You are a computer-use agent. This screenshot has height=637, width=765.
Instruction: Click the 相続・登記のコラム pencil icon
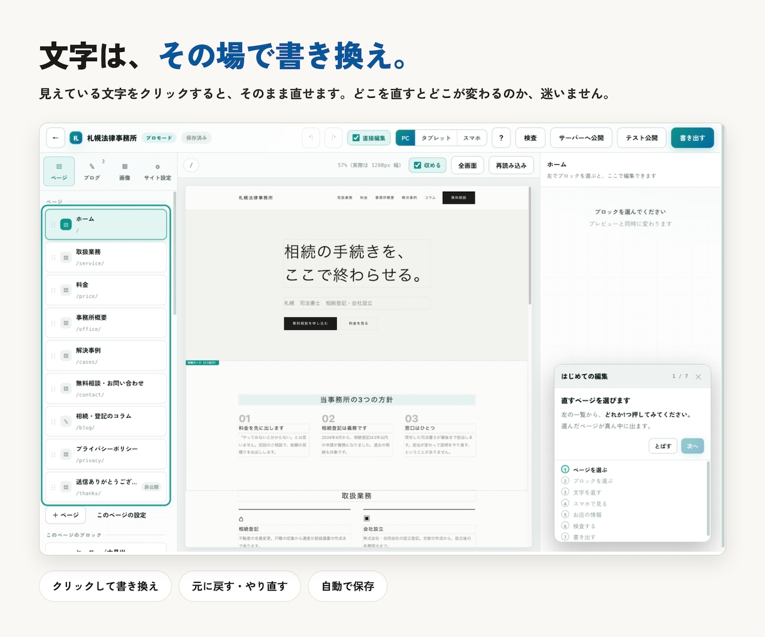(x=65, y=421)
